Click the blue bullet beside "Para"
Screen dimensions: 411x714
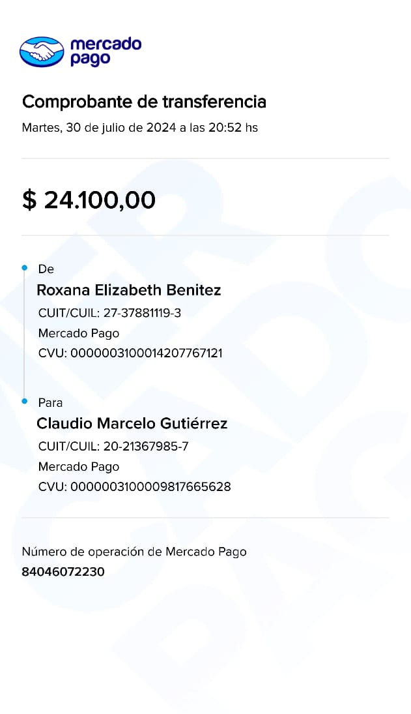point(24,402)
